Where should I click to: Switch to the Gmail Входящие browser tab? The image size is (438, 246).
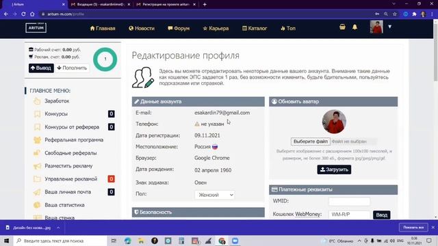(101, 5)
